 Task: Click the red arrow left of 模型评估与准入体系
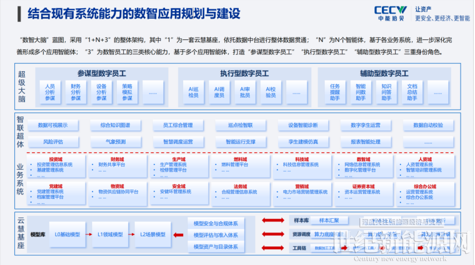[x=178, y=235]
